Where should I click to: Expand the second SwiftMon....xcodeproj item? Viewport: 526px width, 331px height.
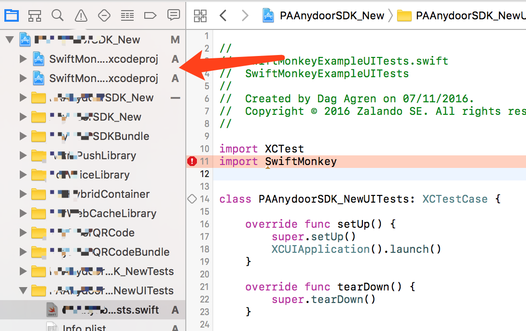coord(23,79)
